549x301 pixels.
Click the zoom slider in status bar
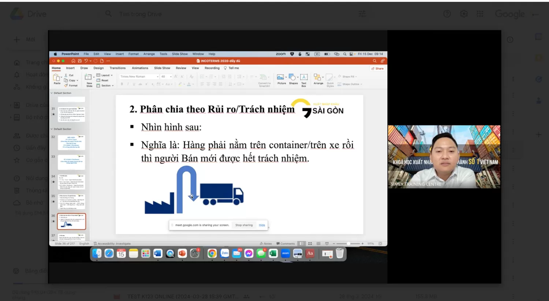[348, 244]
